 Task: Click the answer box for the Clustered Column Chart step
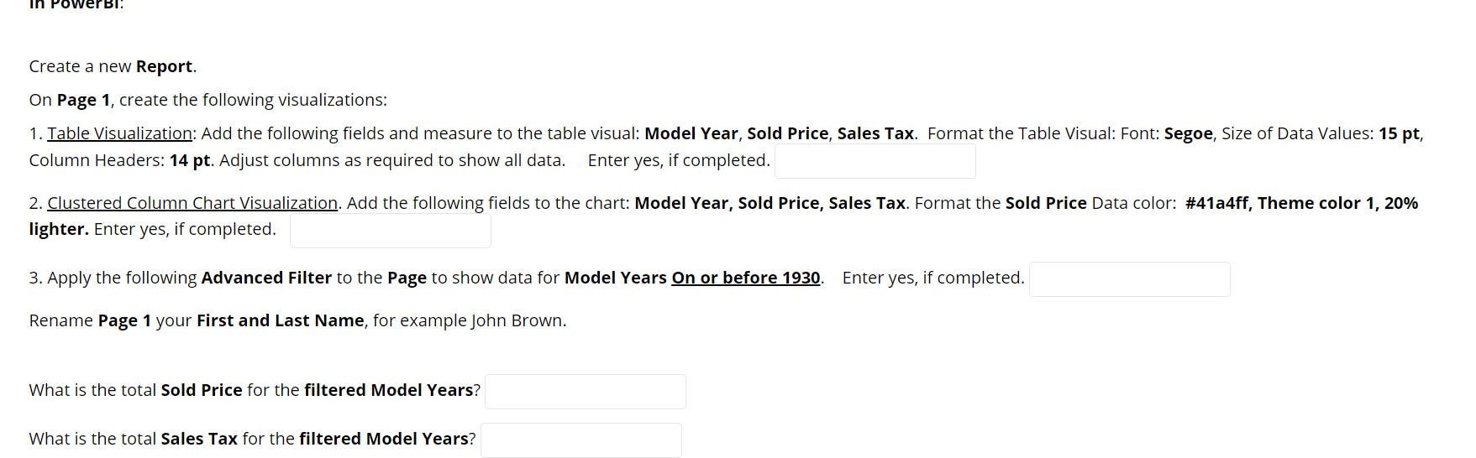tap(390, 231)
